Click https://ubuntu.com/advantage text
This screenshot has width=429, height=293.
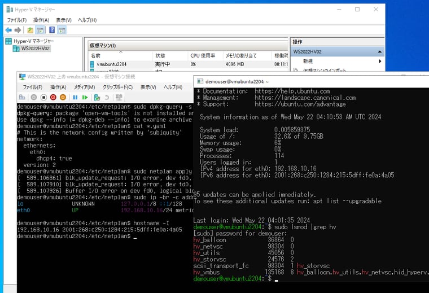[x=300, y=104]
